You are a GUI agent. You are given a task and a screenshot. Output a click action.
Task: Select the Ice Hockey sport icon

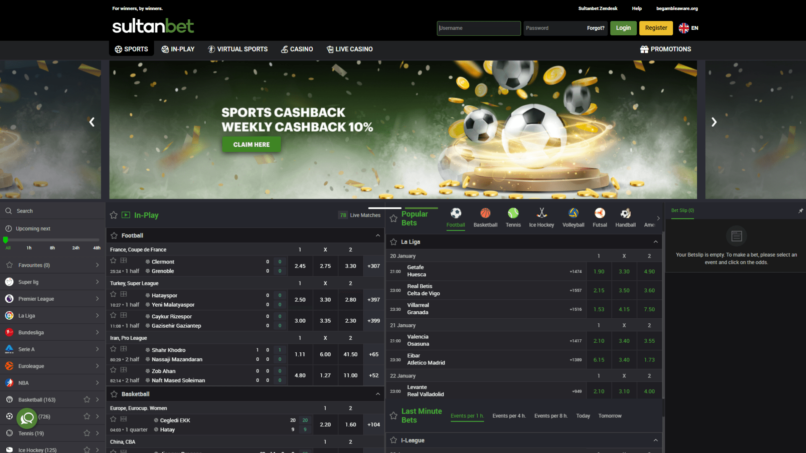click(x=542, y=213)
